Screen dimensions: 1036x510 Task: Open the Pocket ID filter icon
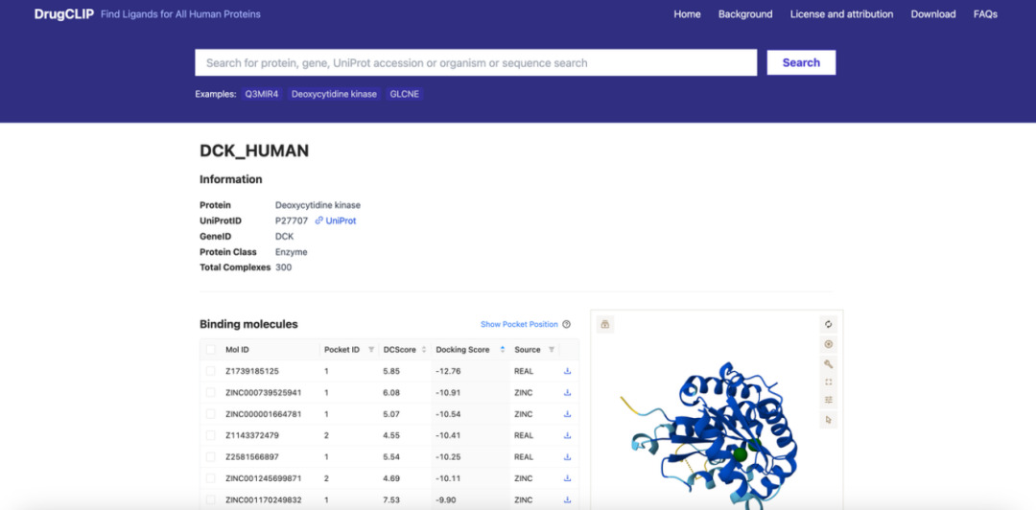coord(370,350)
